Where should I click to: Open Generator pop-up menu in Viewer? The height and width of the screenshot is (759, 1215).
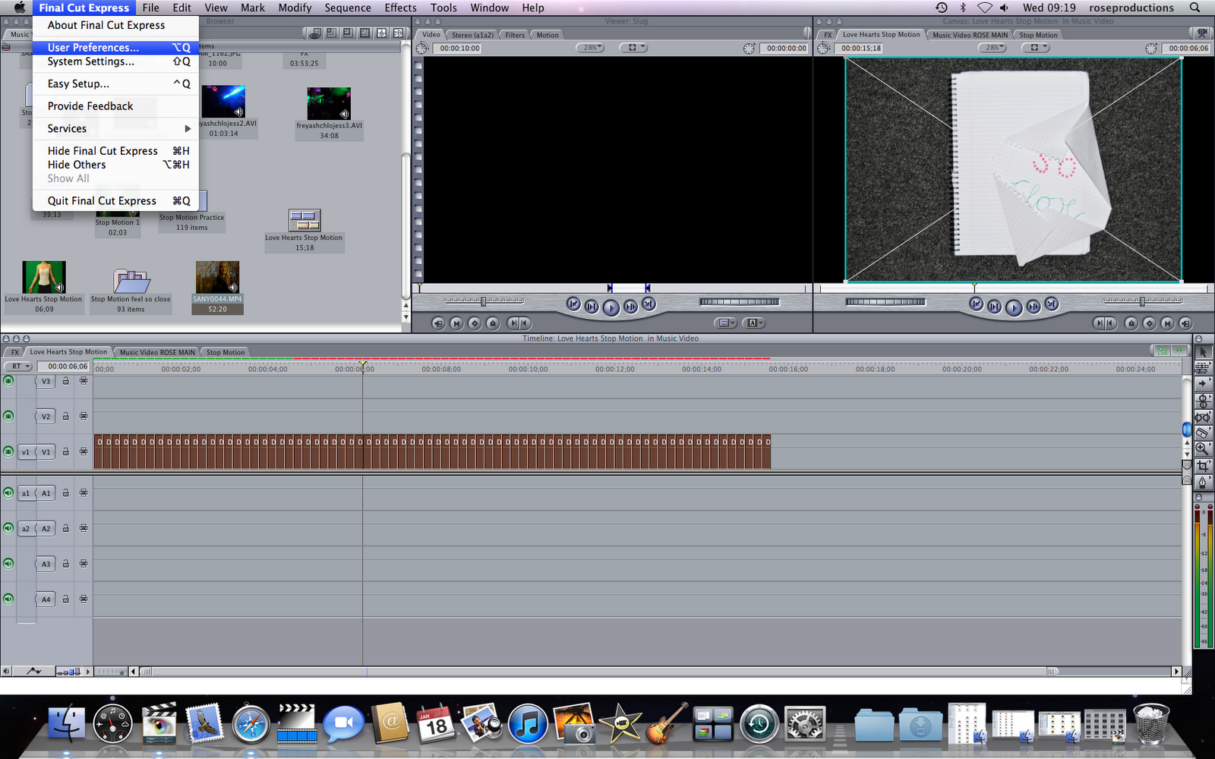click(753, 323)
